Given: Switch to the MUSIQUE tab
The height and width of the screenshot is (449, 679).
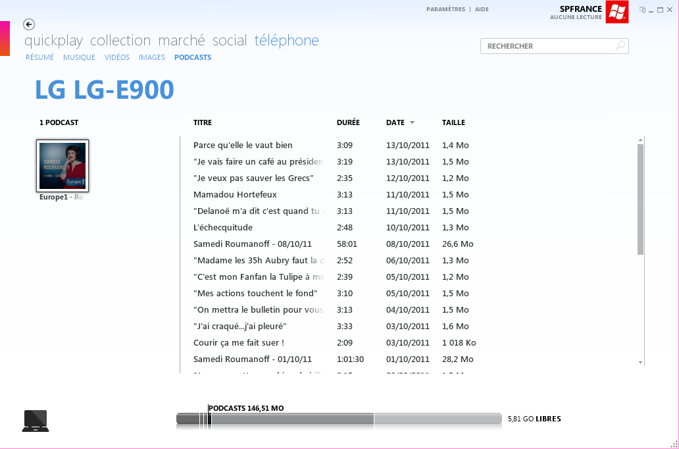Looking at the screenshot, I should [79, 57].
